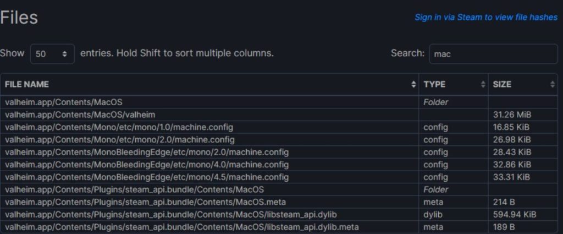Select the libsteam_api.dylib file name
Screen dimensions: 563x234
coord(171,215)
